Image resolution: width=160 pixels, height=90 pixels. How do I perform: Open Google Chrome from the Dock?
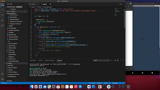(x=100, y=87)
